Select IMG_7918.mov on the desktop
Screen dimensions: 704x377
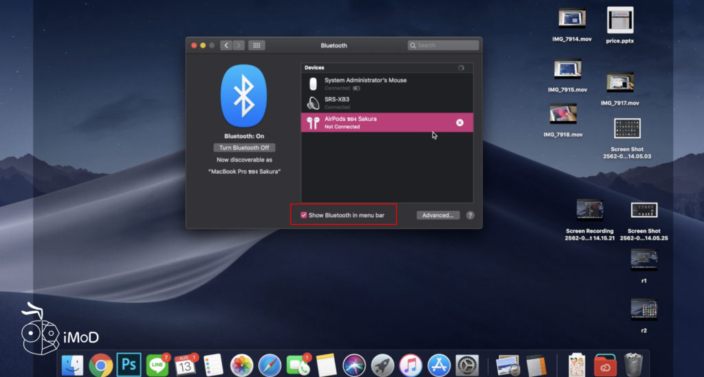pos(563,120)
